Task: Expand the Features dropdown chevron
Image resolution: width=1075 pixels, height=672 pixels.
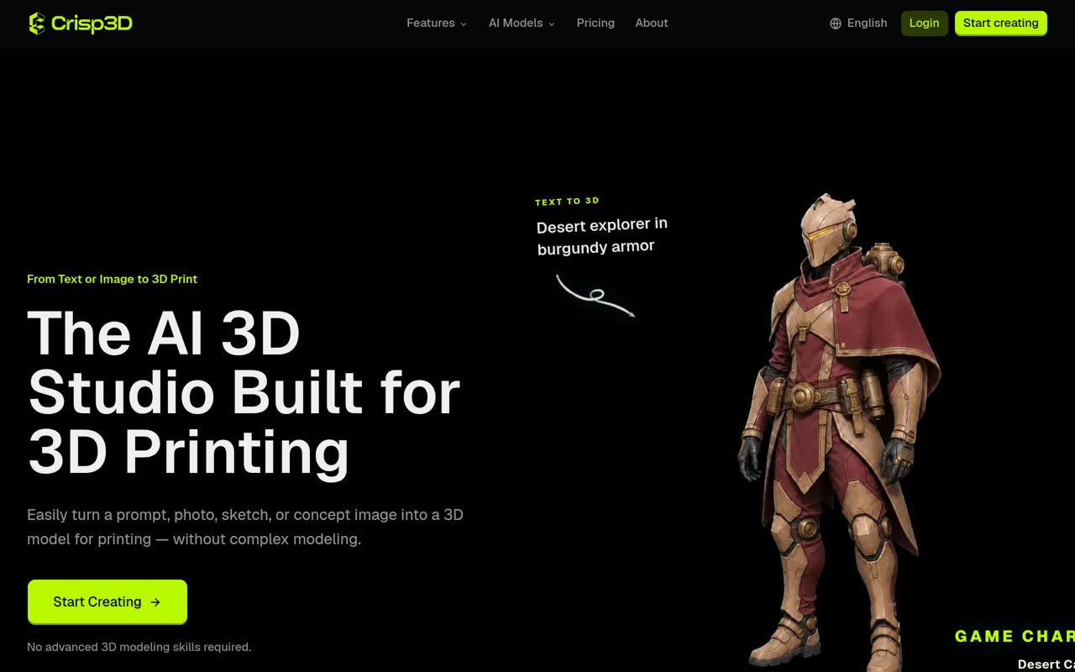Action: coord(463,24)
